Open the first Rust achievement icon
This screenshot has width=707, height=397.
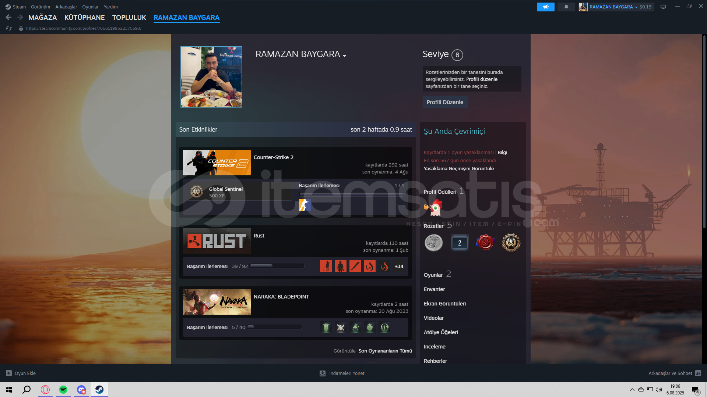click(x=326, y=266)
